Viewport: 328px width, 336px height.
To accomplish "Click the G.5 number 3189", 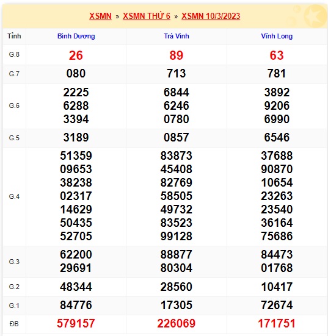I will click(x=76, y=137).
